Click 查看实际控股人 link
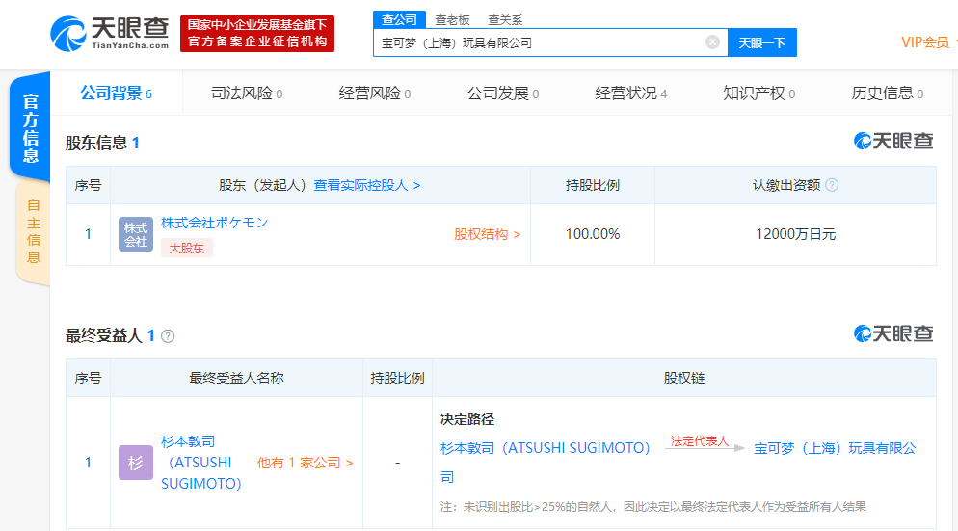This screenshot has width=958, height=531. (367, 185)
